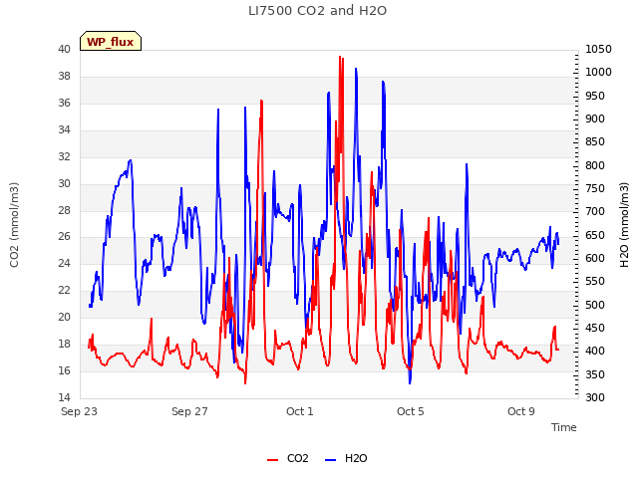Screen dimensions: 638x478
Task: Click the 16 value on CO2 axis
Action: click(64, 370)
